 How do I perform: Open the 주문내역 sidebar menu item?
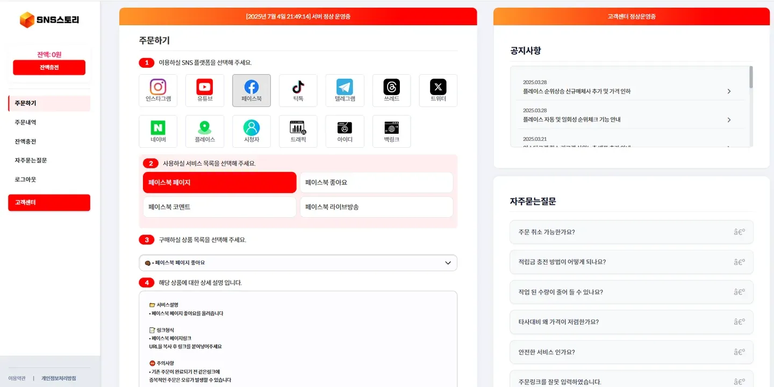point(49,123)
